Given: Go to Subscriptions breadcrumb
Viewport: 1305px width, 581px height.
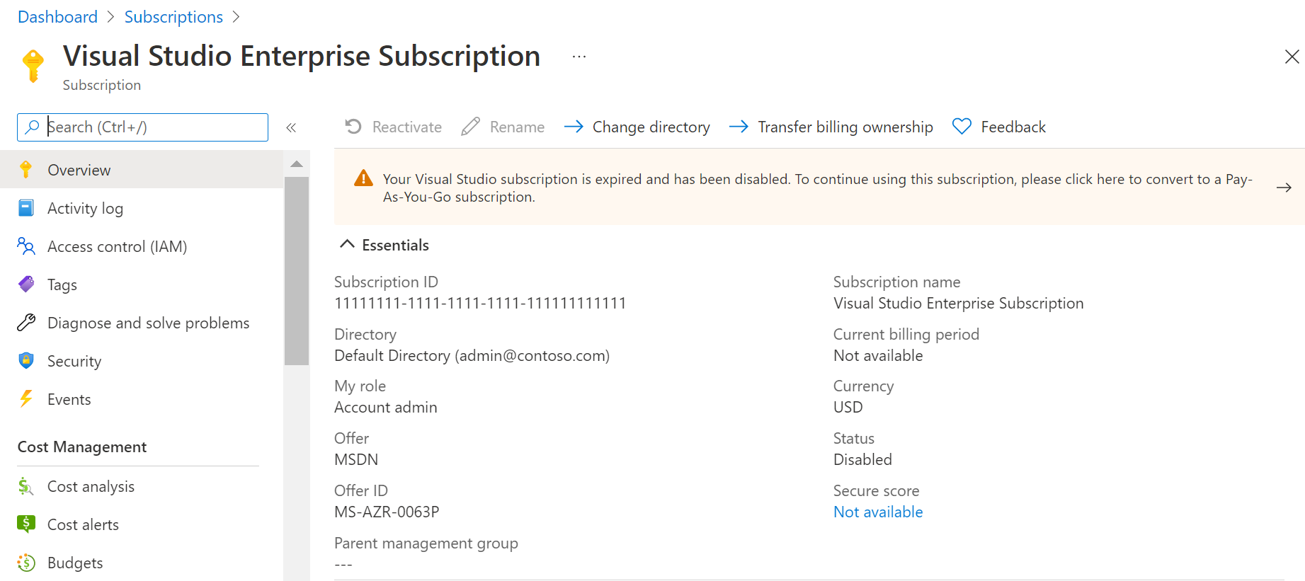Looking at the screenshot, I should coord(173,17).
